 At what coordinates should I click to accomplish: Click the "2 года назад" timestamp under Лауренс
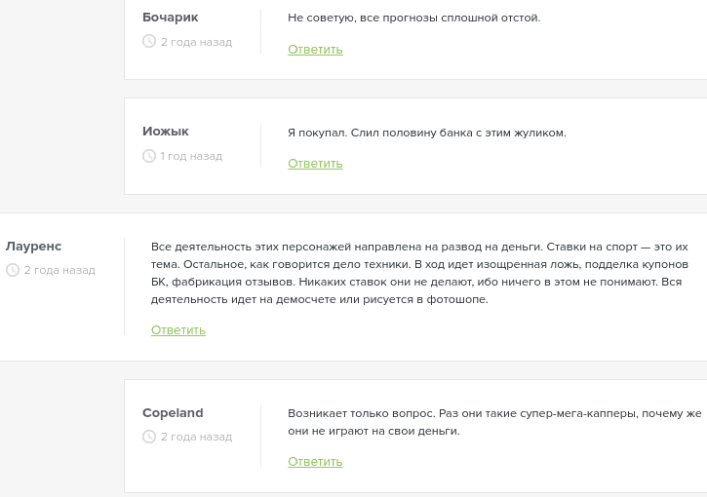click(x=59, y=270)
